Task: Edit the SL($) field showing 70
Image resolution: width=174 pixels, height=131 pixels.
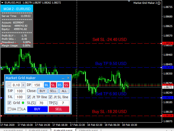Action: (x=42, y=103)
